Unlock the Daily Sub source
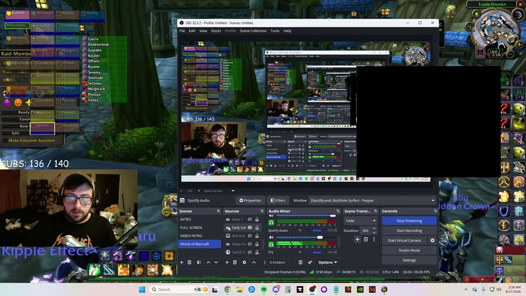 pyautogui.click(x=257, y=228)
